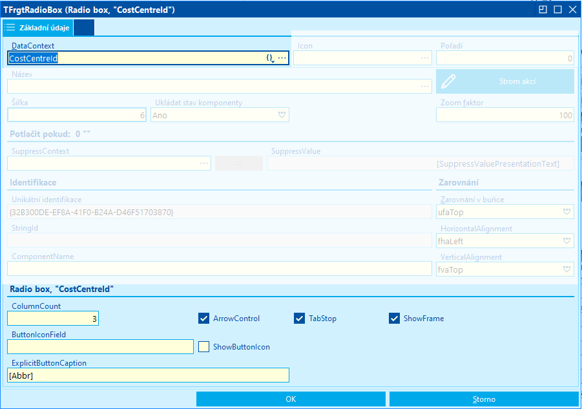Open the VerticalAlignment dropdown

point(566,269)
